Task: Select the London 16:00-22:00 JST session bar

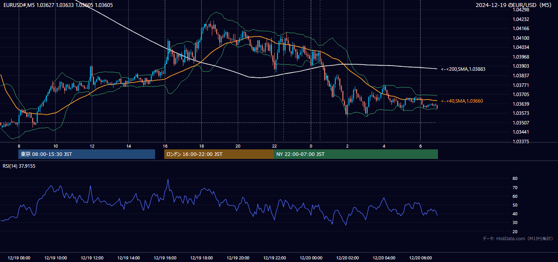Action: pyautogui.click(x=219, y=154)
